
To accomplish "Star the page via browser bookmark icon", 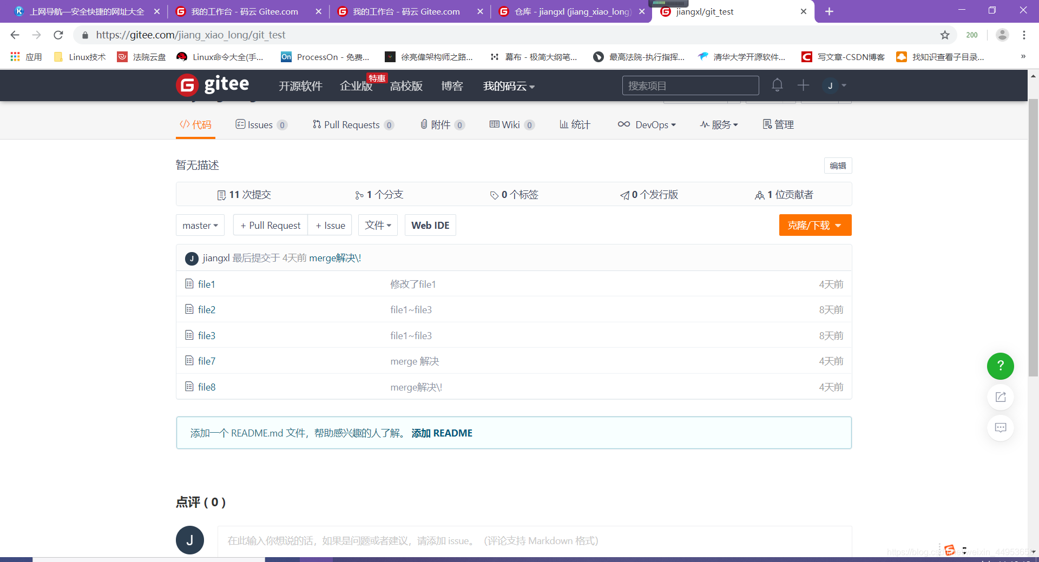I will (x=945, y=35).
